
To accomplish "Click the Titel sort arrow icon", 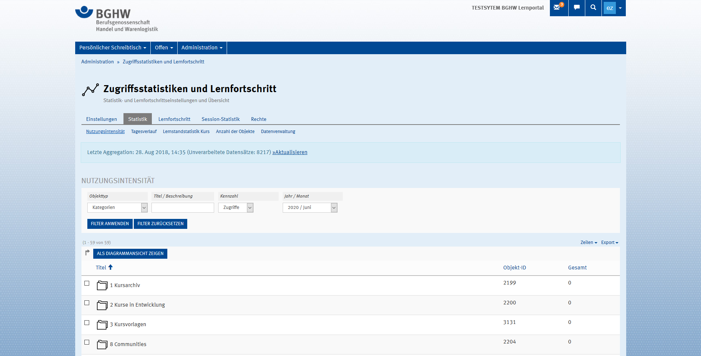I will point(111,268).
